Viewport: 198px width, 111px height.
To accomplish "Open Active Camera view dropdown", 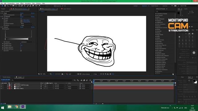I will pos(87,74).
